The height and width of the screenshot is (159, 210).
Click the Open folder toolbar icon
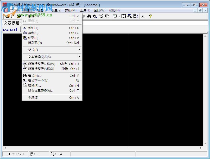[18, 16]
